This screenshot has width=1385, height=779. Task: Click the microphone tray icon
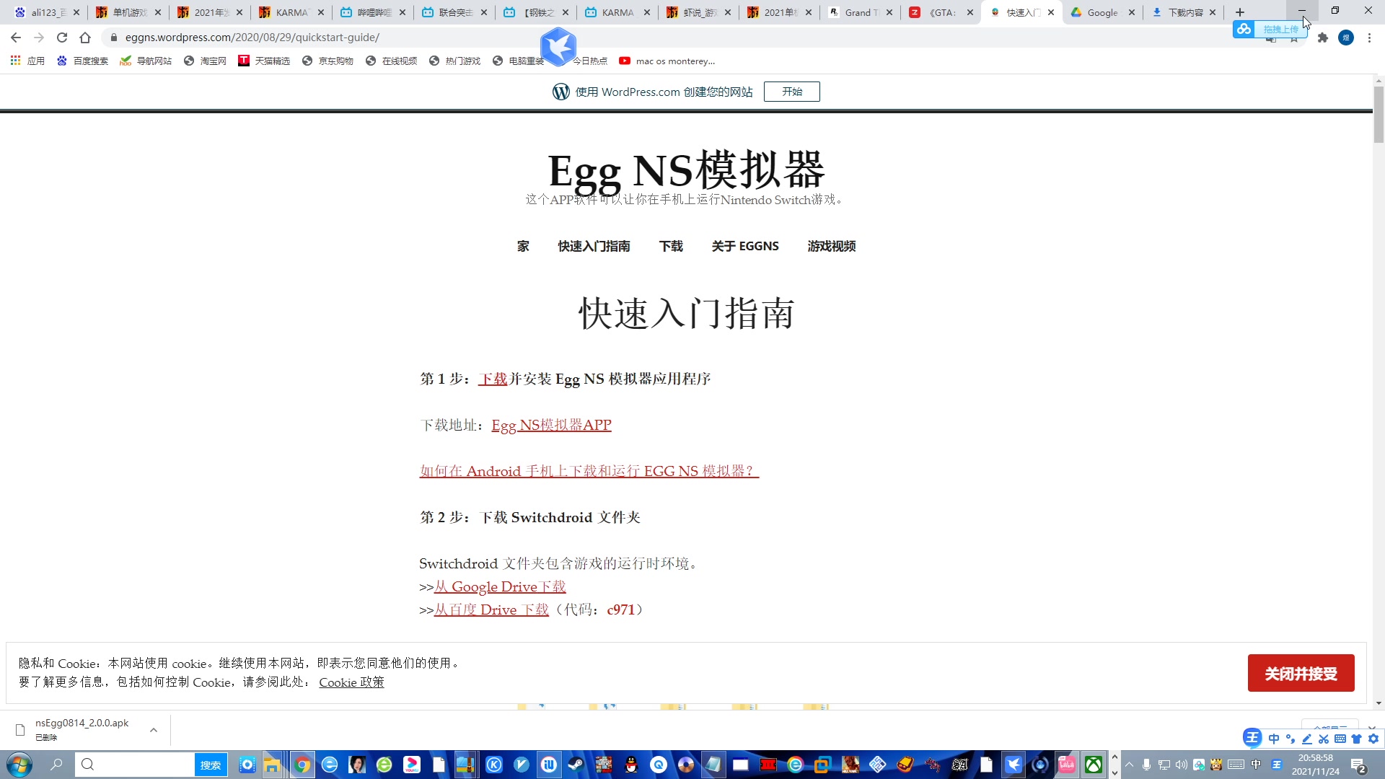[1146, 765]
